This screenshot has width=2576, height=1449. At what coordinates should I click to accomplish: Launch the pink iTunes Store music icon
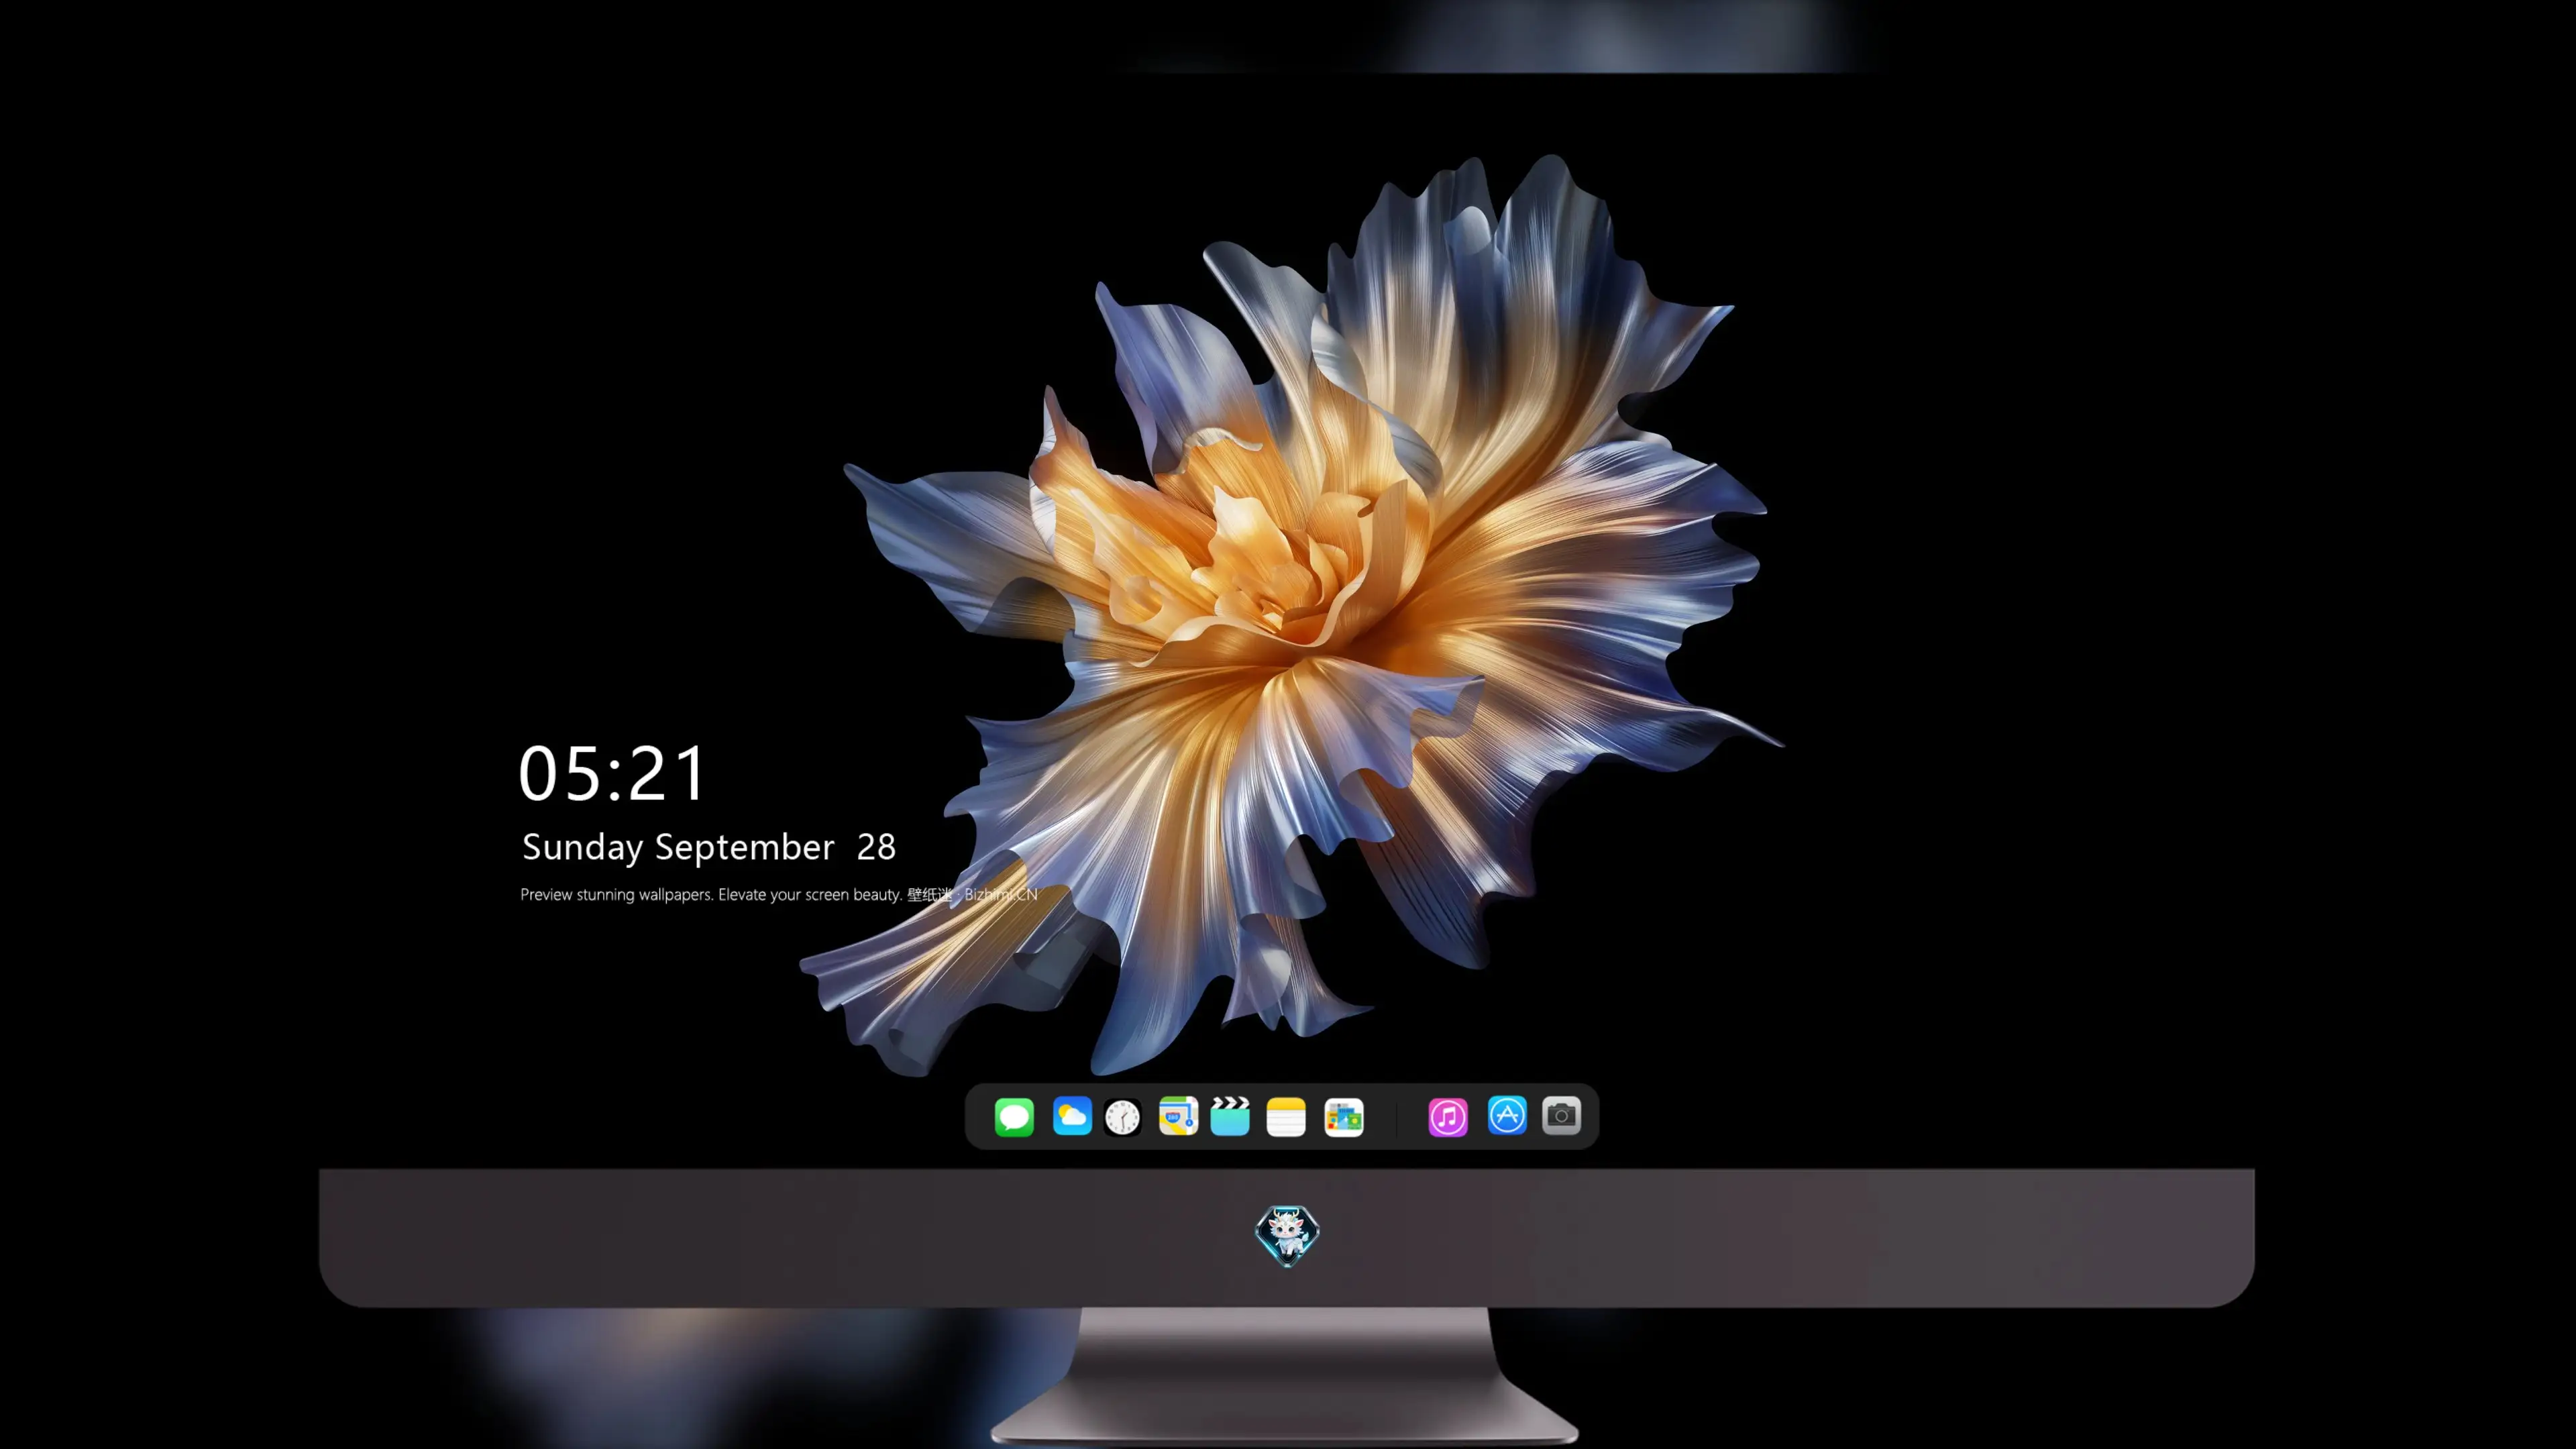1448,1117
